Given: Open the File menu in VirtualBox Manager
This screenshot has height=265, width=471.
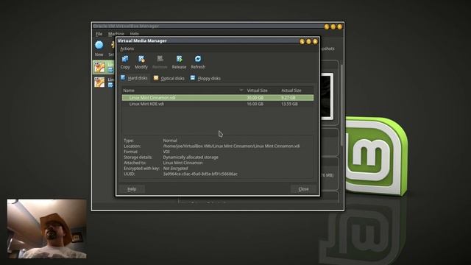Looking at the screenshot, I should coord(99,34).
